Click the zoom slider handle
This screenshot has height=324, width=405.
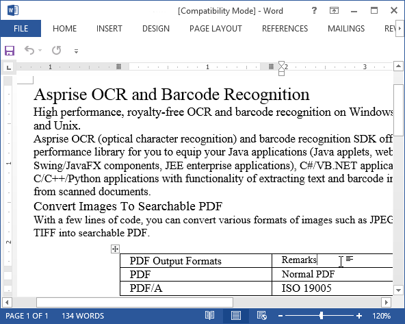321,316
